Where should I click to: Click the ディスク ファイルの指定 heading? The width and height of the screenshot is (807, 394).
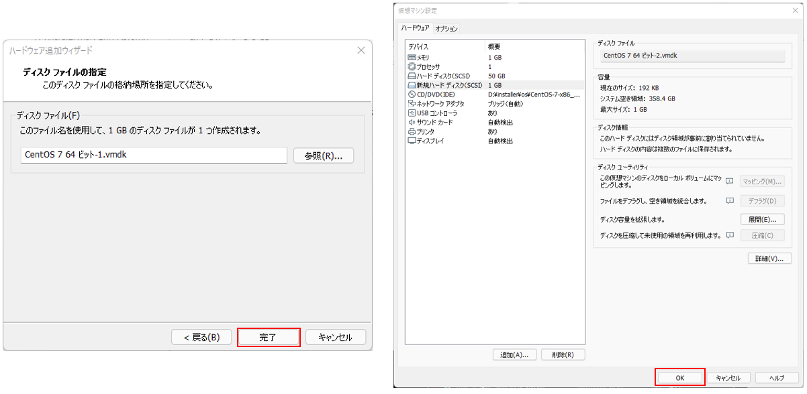(65, 72)
